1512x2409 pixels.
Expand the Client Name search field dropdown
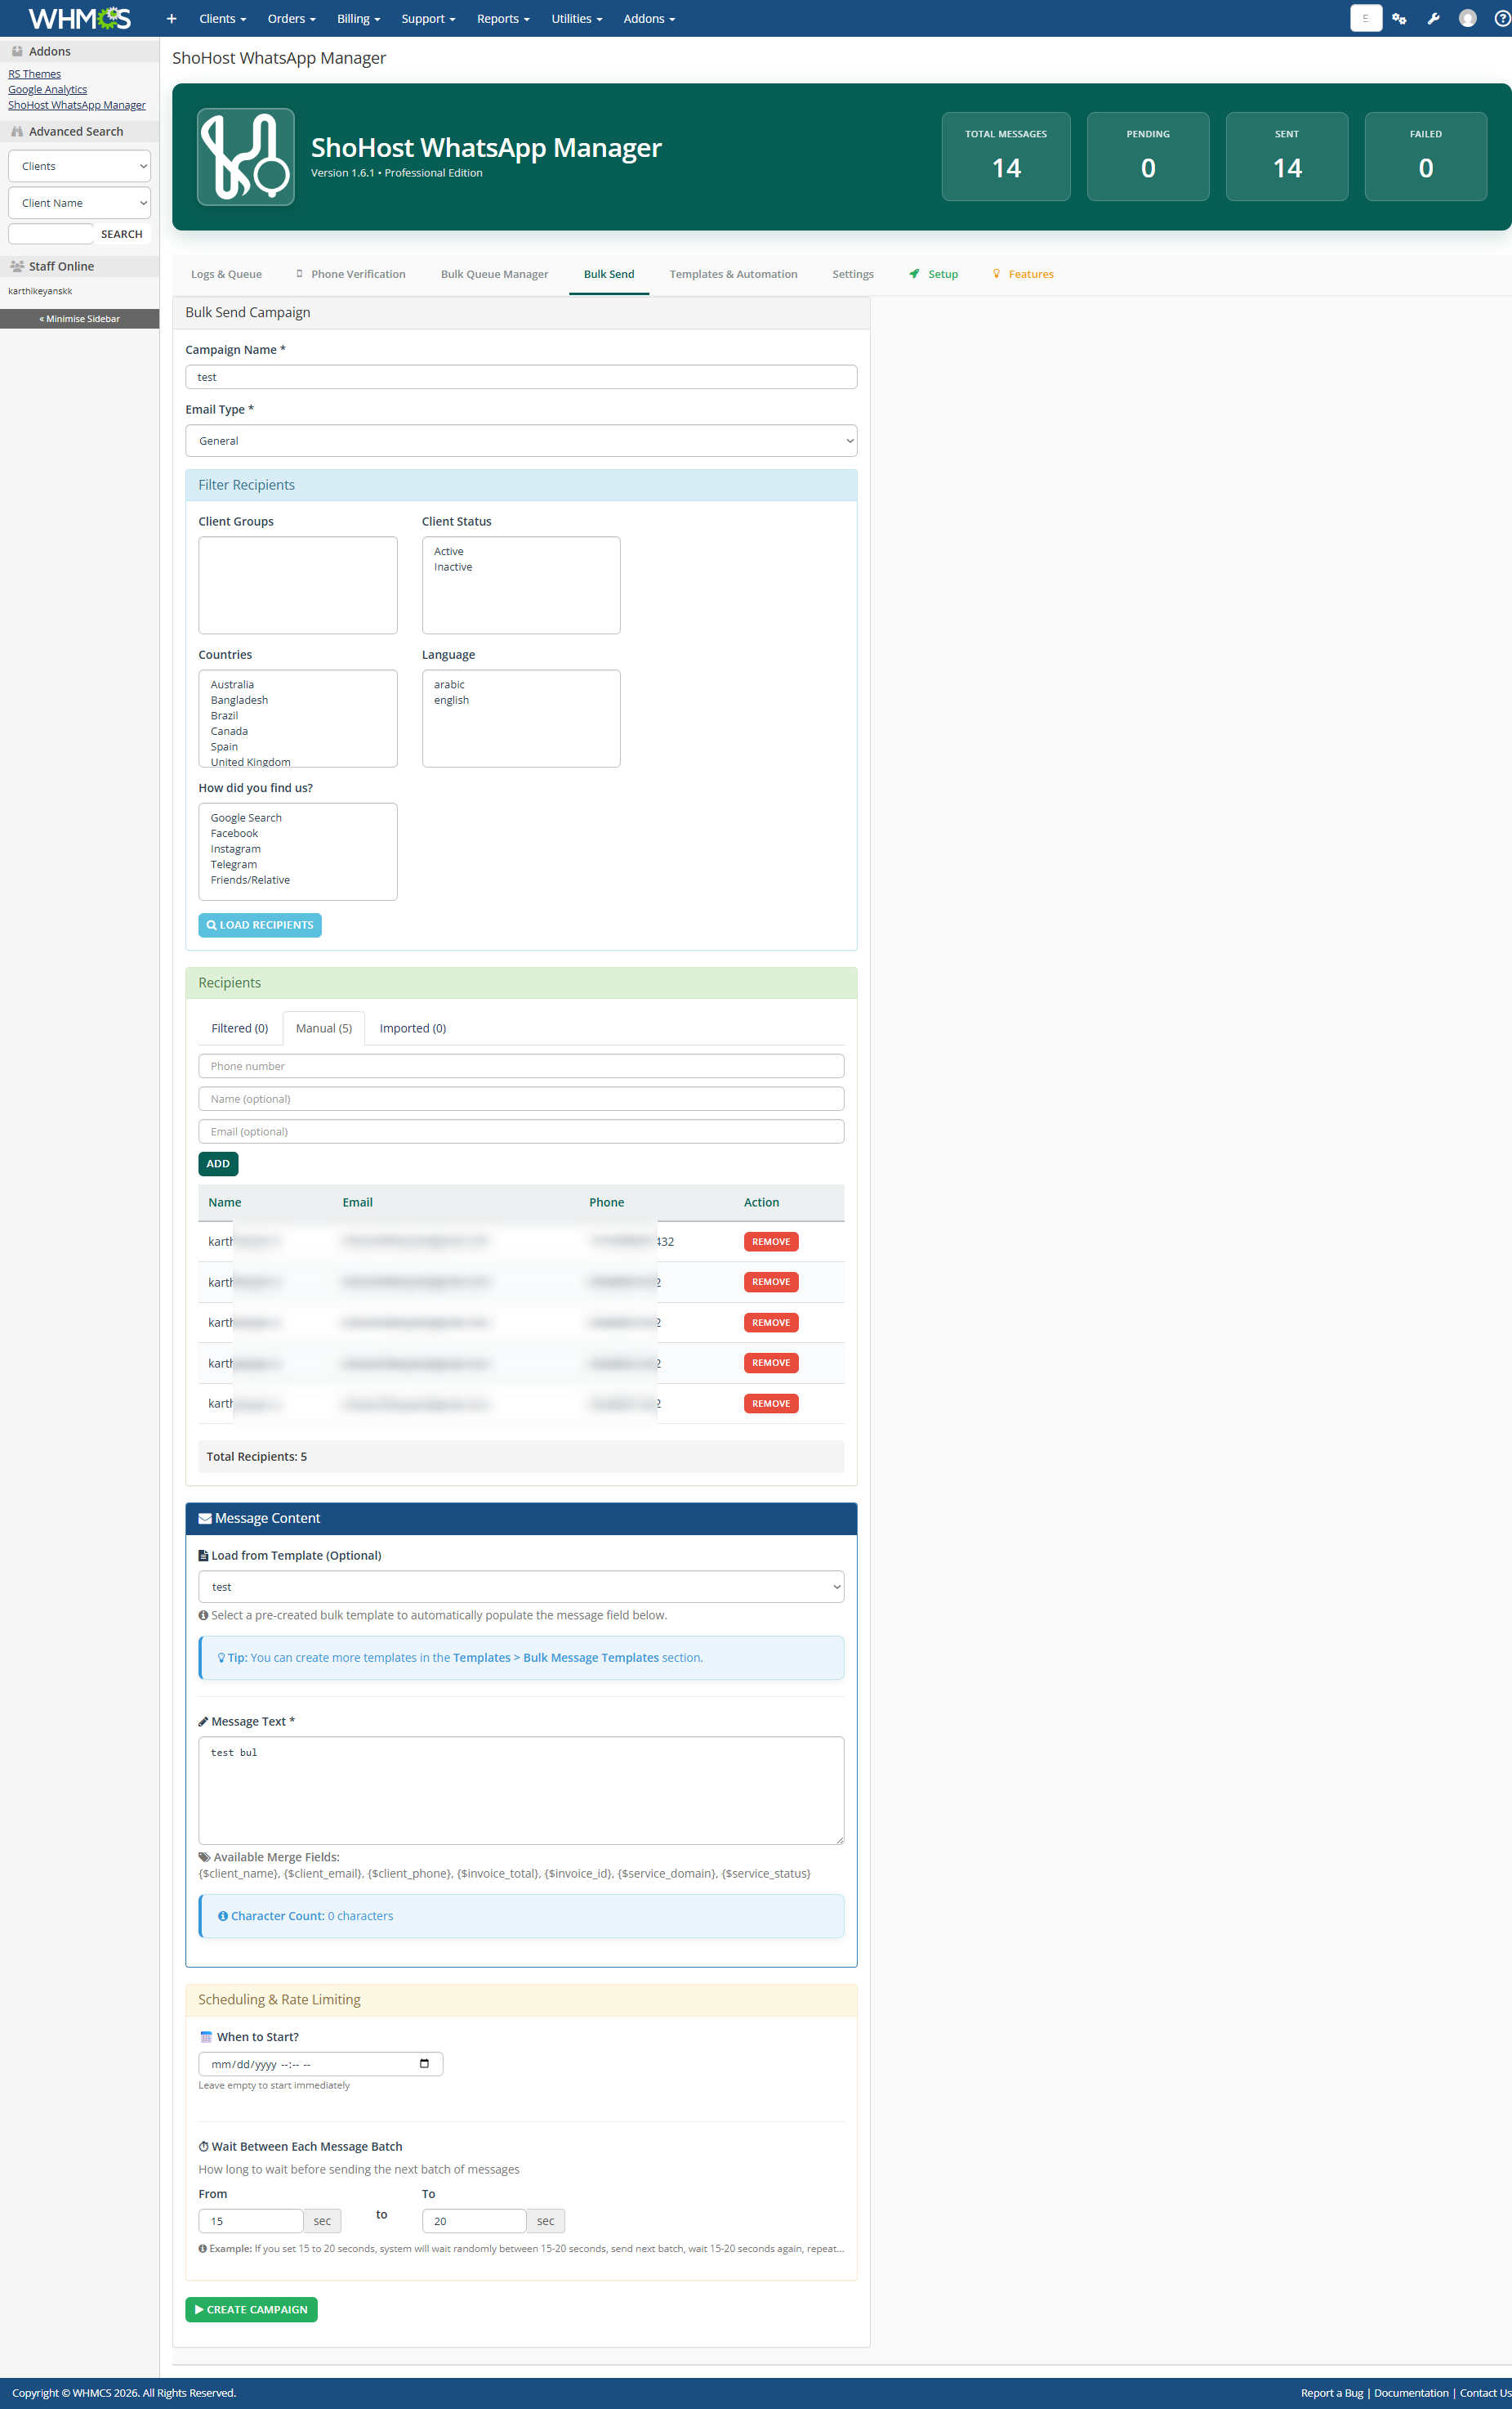tap(79, 203)
